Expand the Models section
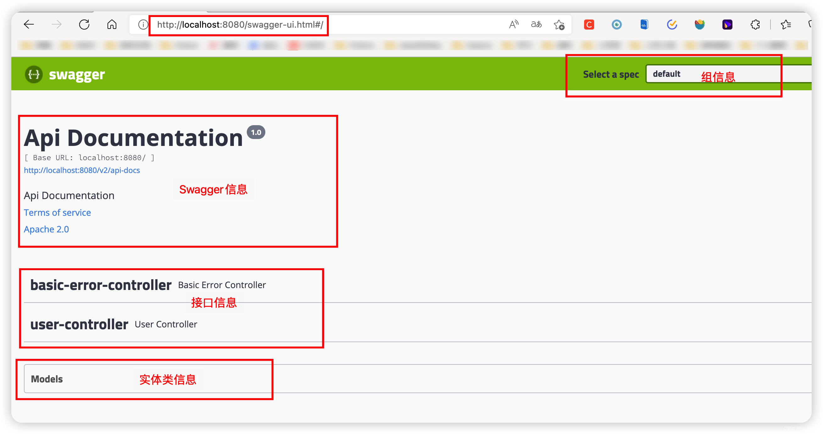The height and width of the screenshot is (434, 823). tap(417, 379)
